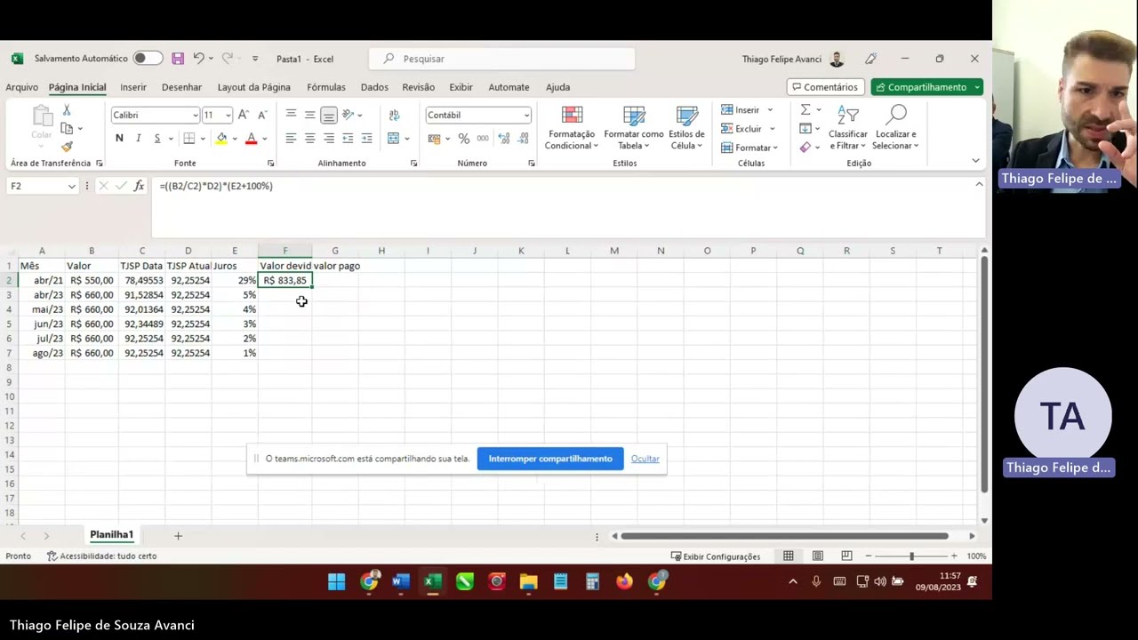Click the Decrease Decimal icon

click(x=523, y=139)
